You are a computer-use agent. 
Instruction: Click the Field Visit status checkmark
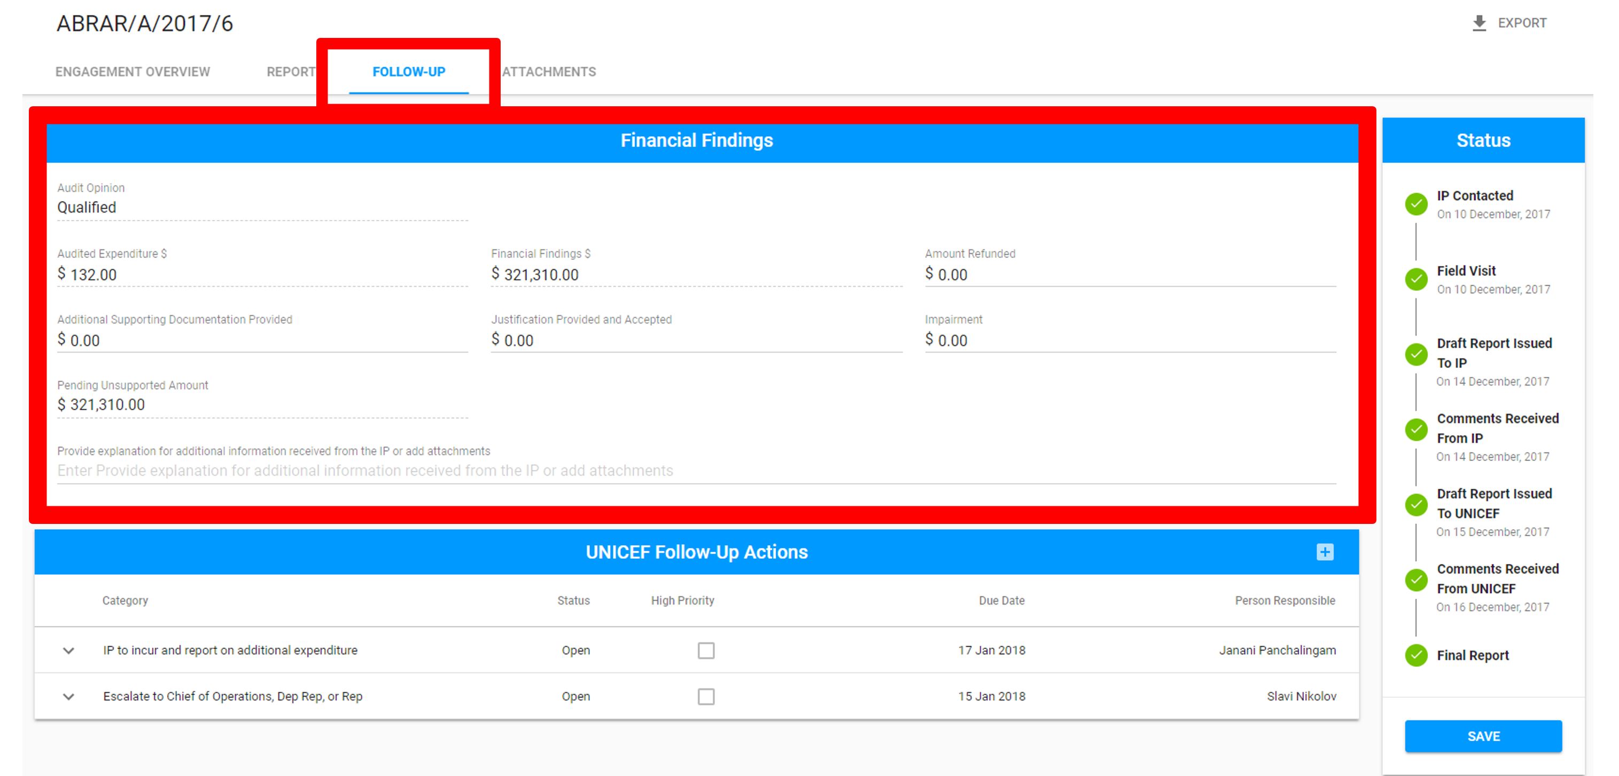pos(1415,279)
